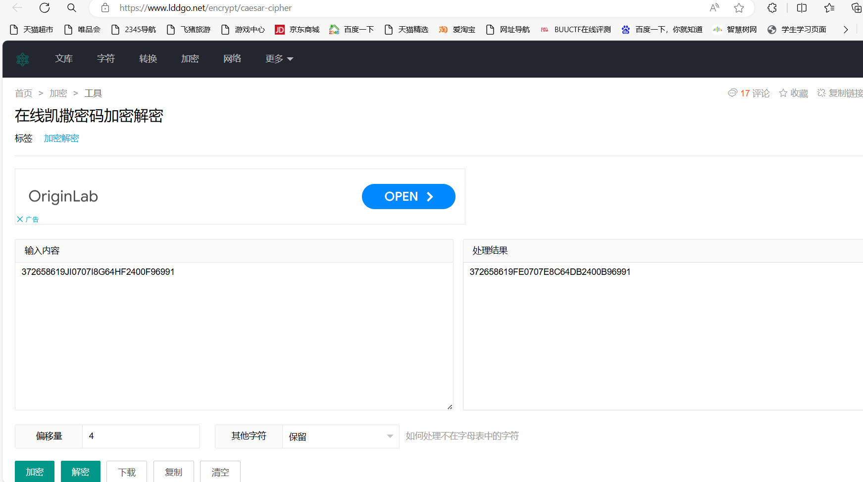
Task: Click the 复制 copy button
Action: coord(174,472)
